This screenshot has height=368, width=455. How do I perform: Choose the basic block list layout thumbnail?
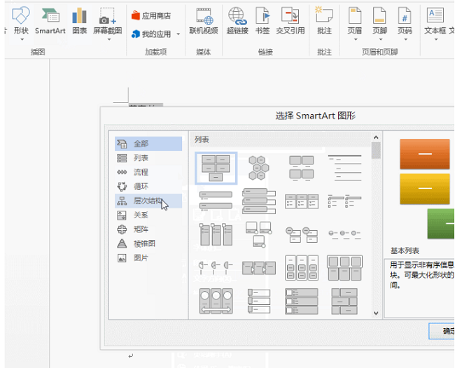pos(216,168)
